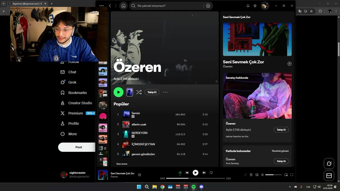Screen dimensions: 340x191
Task: Add the now playing song to Liked Songs
Action: (x=139, y=175)
